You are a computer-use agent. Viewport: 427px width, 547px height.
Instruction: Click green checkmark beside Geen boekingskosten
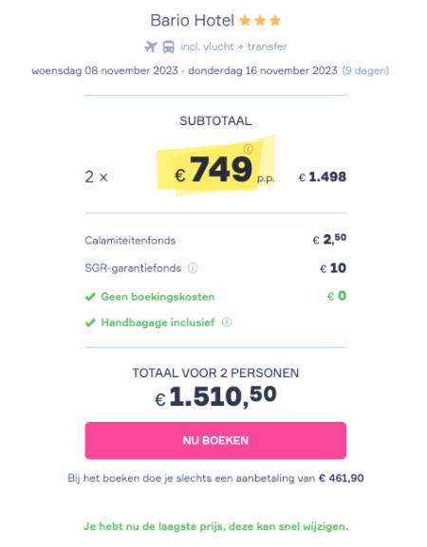pos(90,297)
